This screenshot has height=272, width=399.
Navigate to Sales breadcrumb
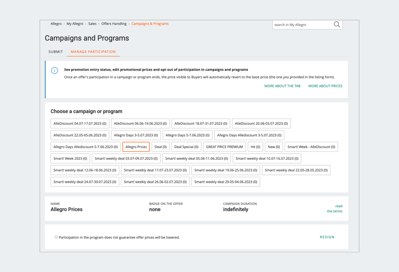(x=92, y=24)
